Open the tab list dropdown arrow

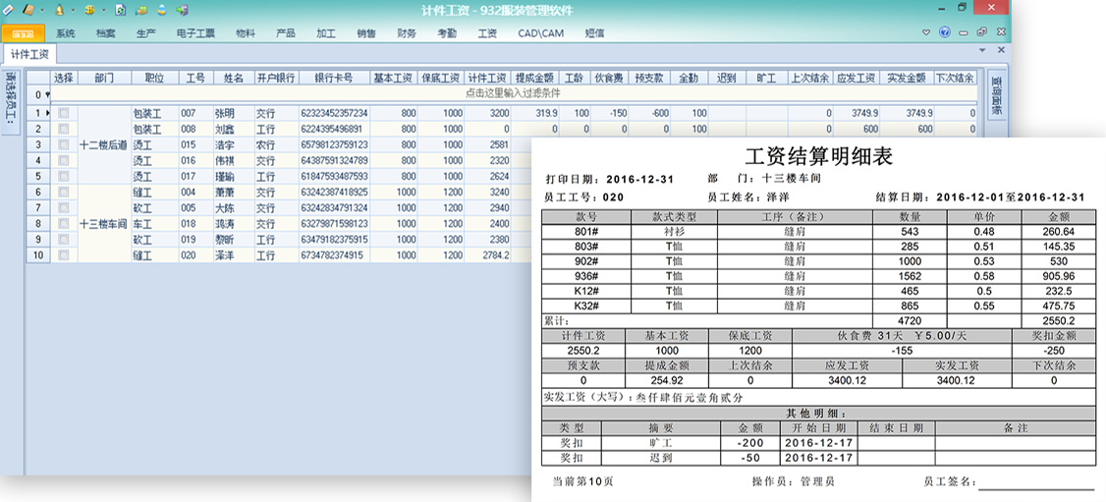coord(981,49)
